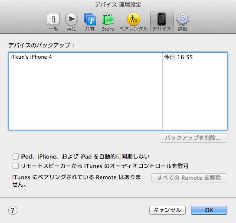Open the 詳細 (Advanced) gear pane
236x223 pixels.
coord(183,22)
